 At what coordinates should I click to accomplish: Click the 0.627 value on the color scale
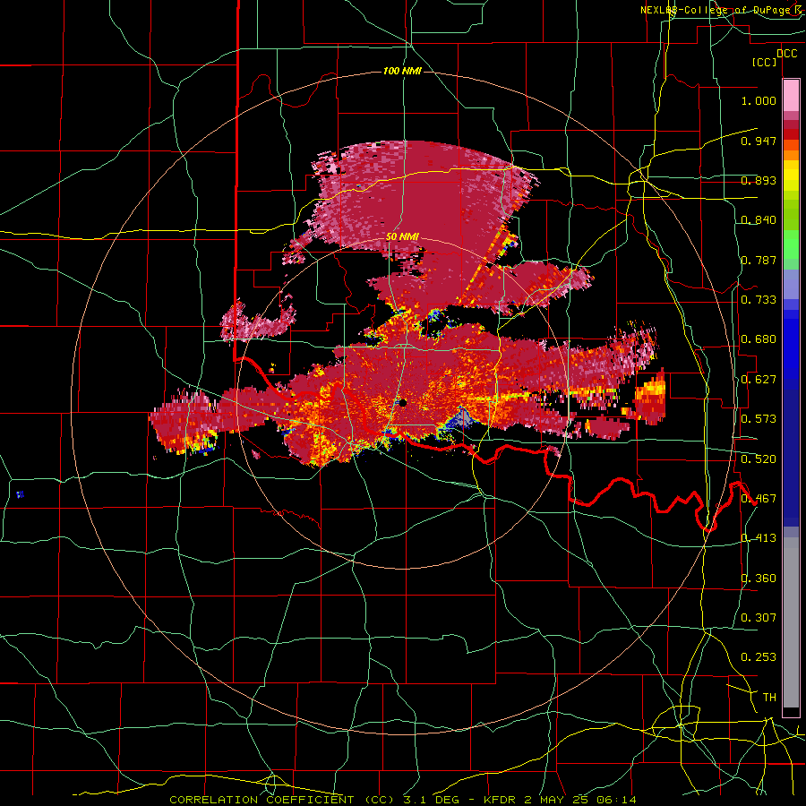(x=759, y=380)
